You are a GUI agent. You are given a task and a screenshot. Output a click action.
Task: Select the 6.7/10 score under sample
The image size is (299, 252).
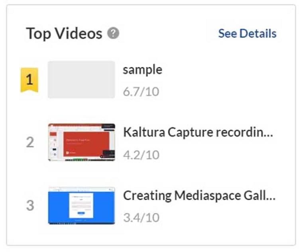click(x=141, y=92)
